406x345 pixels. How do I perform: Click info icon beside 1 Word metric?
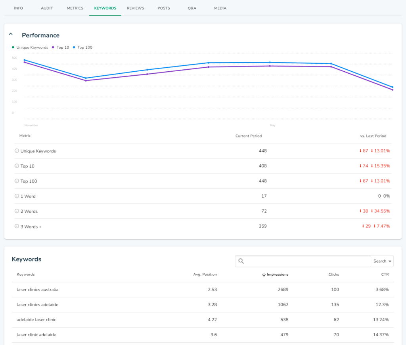[17, 196]
